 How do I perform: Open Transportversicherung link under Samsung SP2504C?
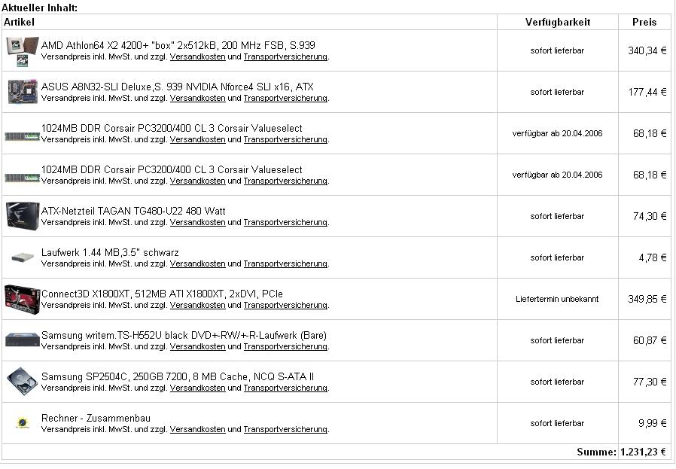tap(285, 388)
